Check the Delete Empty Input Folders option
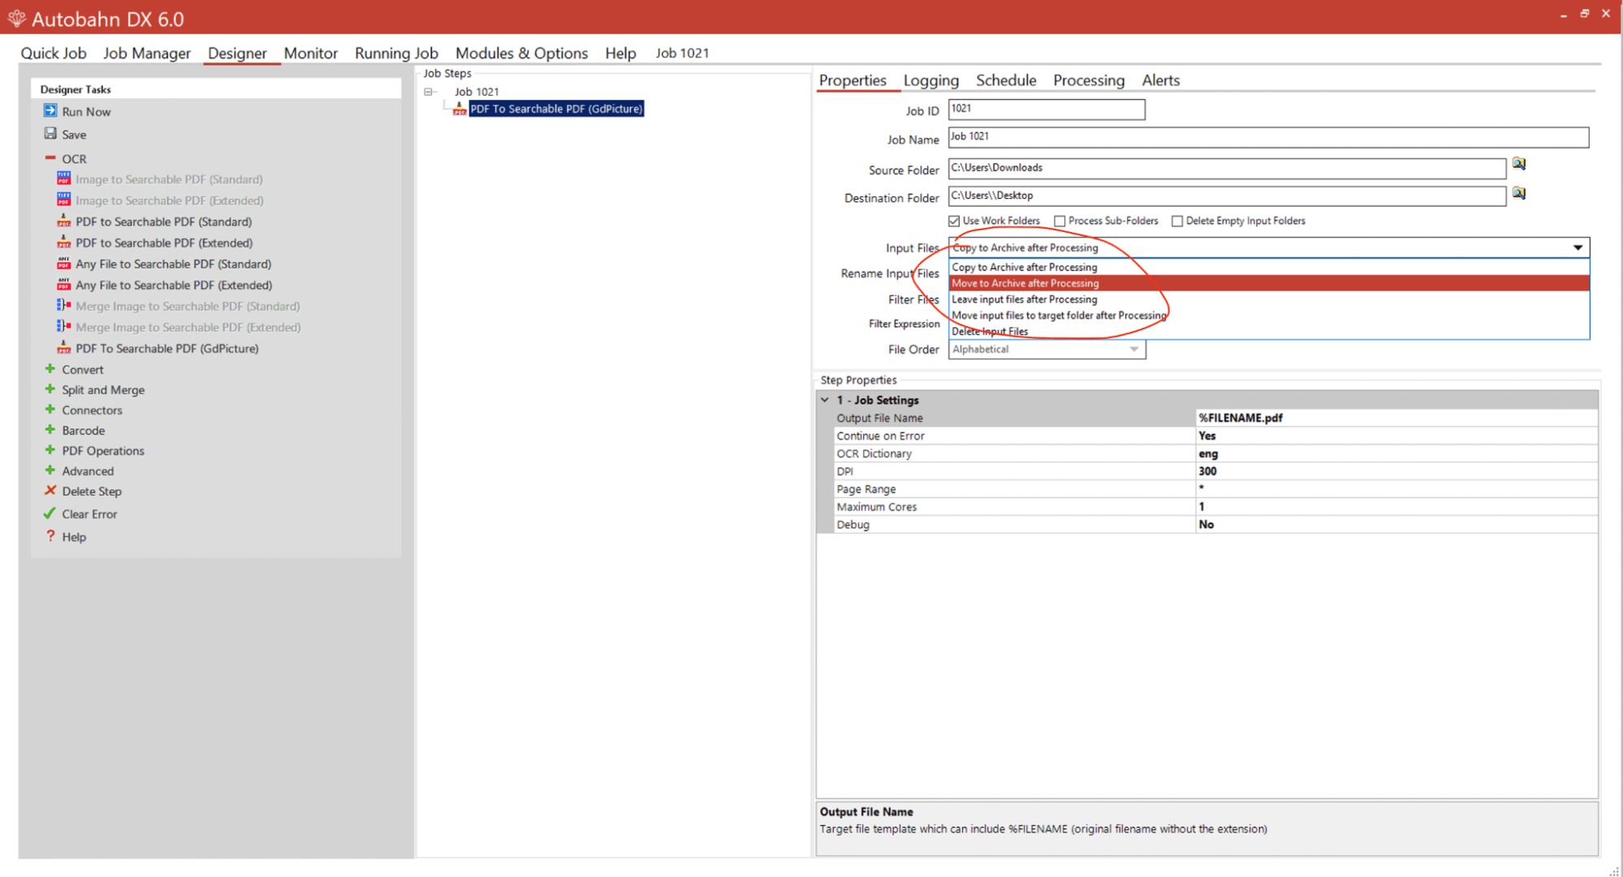This screenshot has height=877, width=1623. click(1177, 221)
